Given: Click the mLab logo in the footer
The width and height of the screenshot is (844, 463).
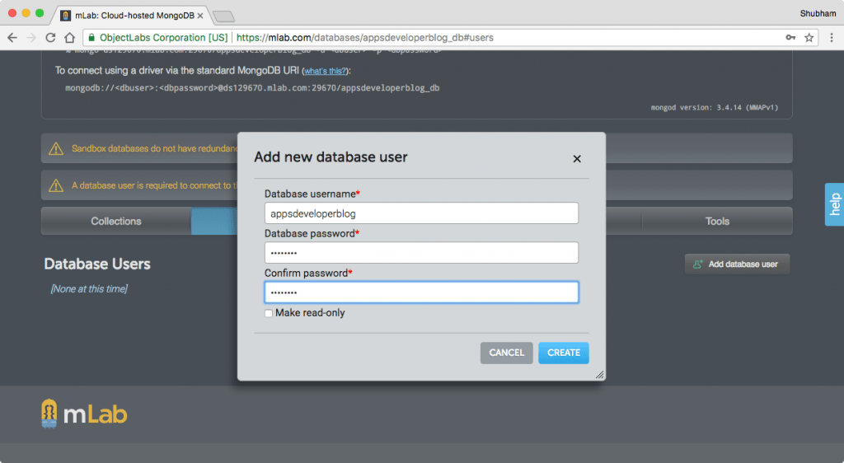Looking at the screenshot, I should point(85,414).
